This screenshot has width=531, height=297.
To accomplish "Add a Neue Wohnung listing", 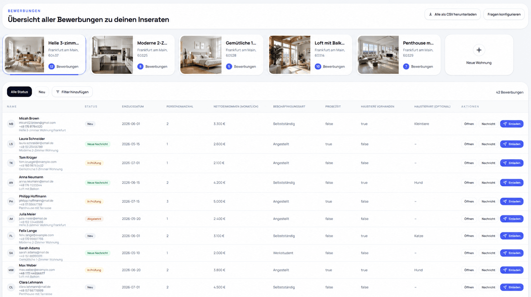I will [x=479, y=55].
